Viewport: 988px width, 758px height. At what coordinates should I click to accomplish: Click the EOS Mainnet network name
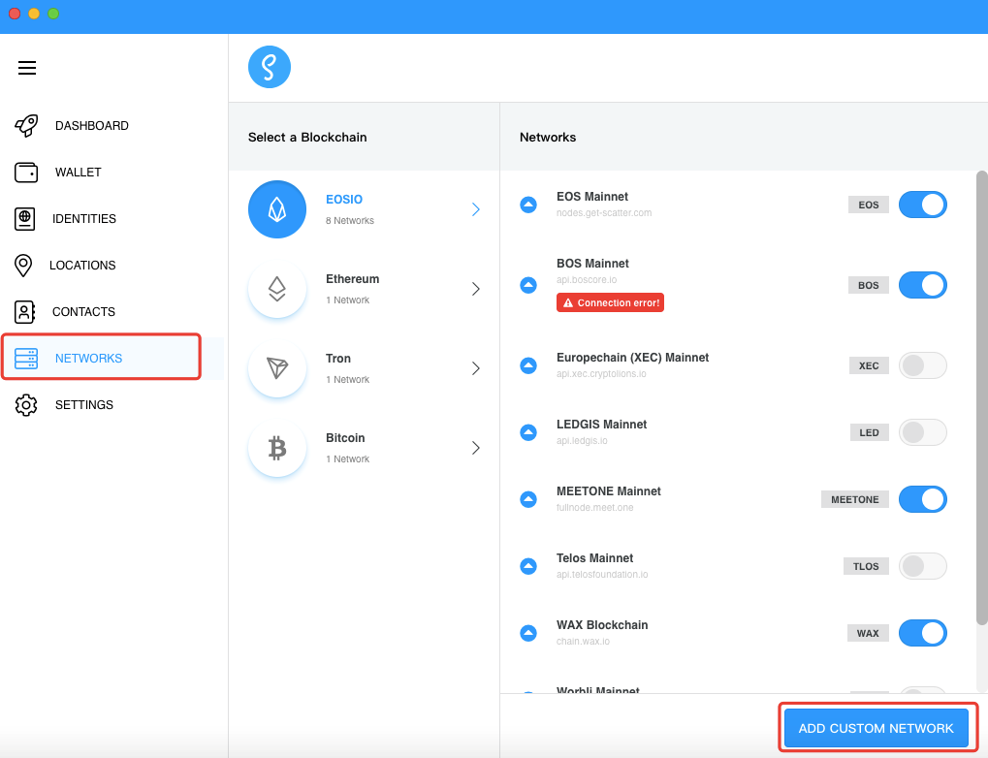coord(592,197)
